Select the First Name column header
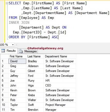 pos(17,56)
